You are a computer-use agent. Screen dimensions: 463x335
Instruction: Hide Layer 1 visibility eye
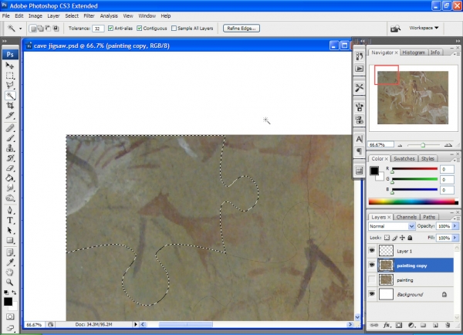point(372,251)
